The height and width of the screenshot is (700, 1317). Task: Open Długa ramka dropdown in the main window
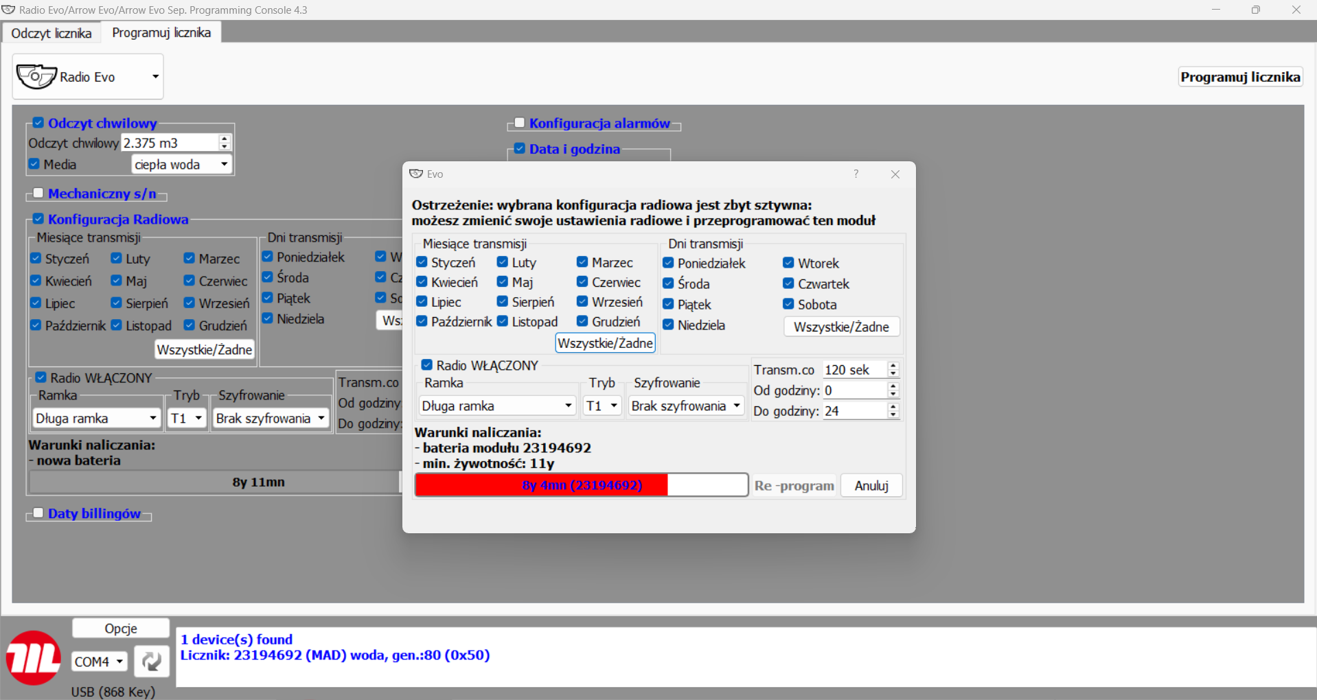96,418
